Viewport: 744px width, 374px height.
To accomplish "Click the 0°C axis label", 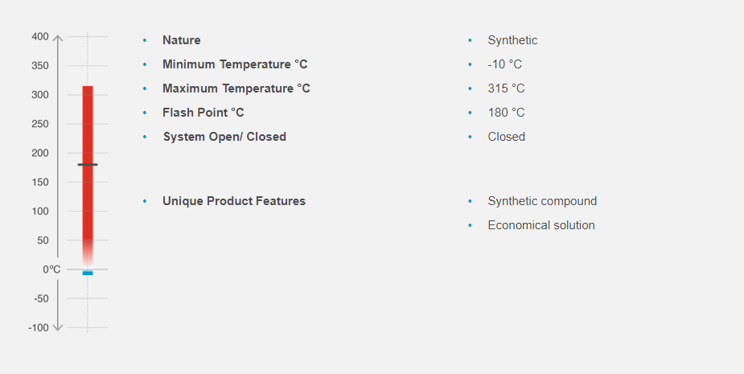I will tap(51, 269).
